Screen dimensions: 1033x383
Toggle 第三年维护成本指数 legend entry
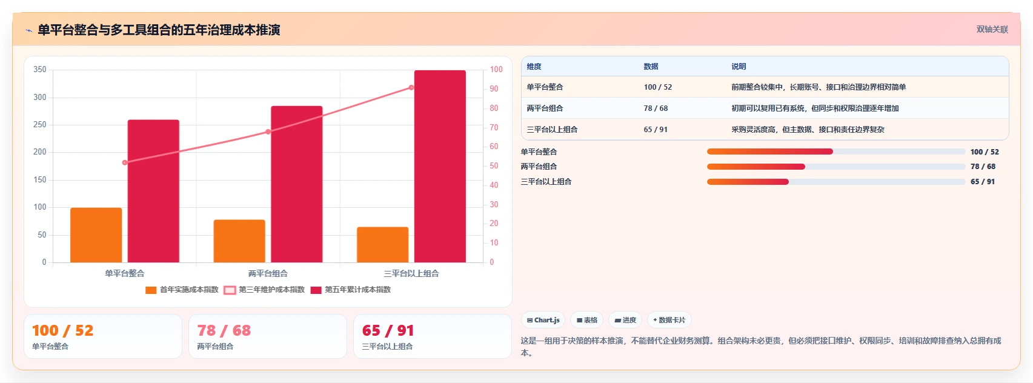point(264,290)
